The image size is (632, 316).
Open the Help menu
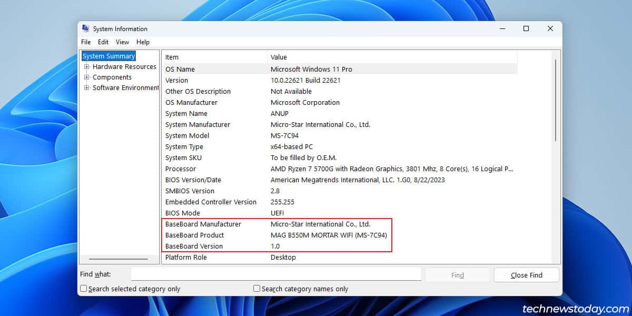tap(143, 42)
